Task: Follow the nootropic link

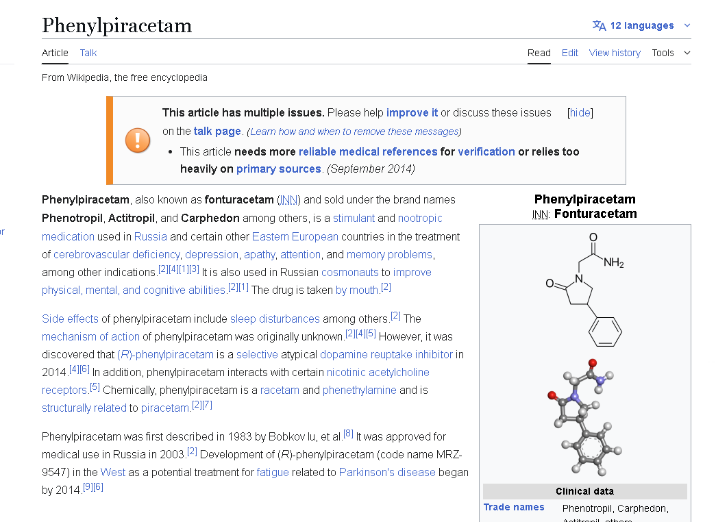Action: (420, 218)
